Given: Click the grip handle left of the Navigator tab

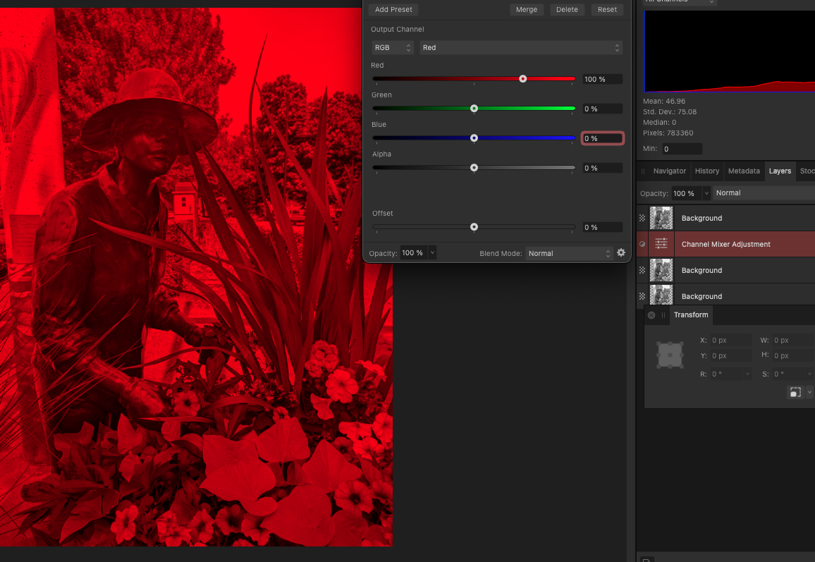Looking at the screenshot, I should pyautogui.click(x=643, y=171).
